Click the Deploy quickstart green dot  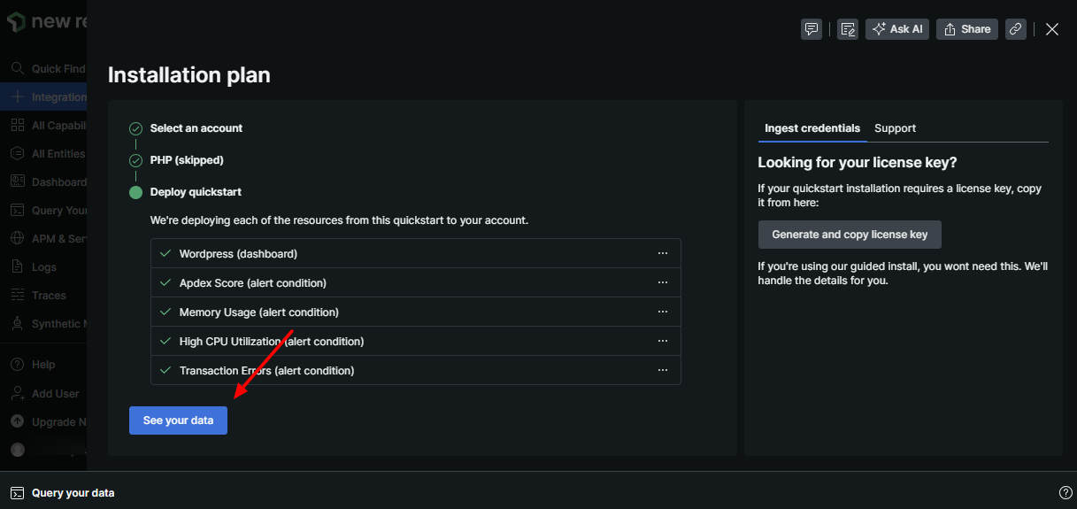coord(135,192)
